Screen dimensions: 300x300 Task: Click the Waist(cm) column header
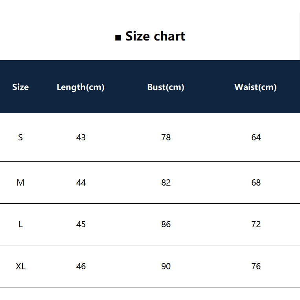coord(256,87)
